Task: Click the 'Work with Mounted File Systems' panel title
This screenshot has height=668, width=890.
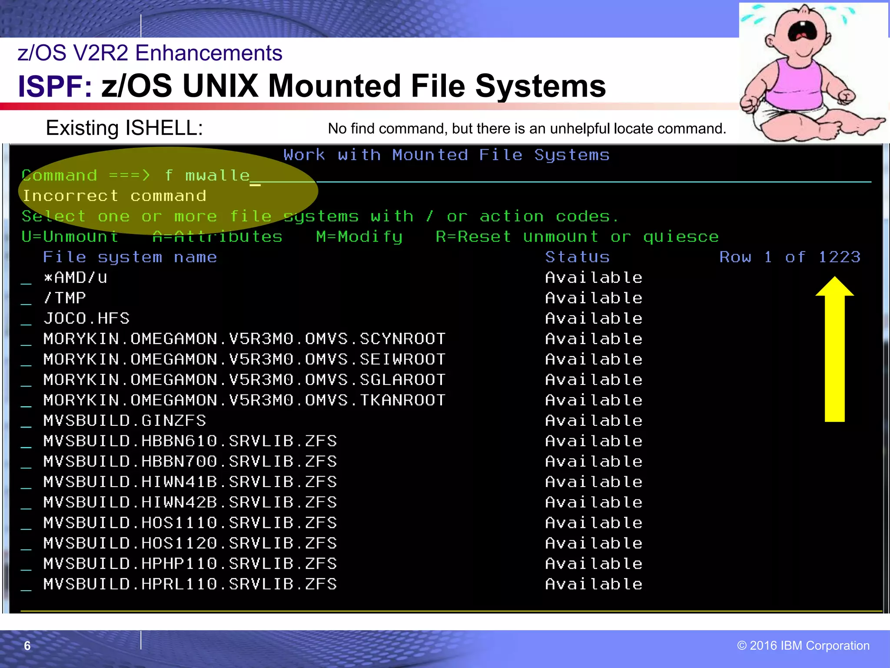Action: pyautogui.click(x=446, y=155)
